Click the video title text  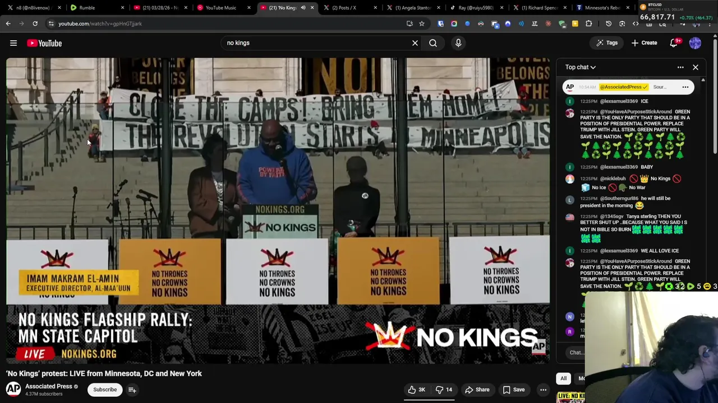coord(104,373)
